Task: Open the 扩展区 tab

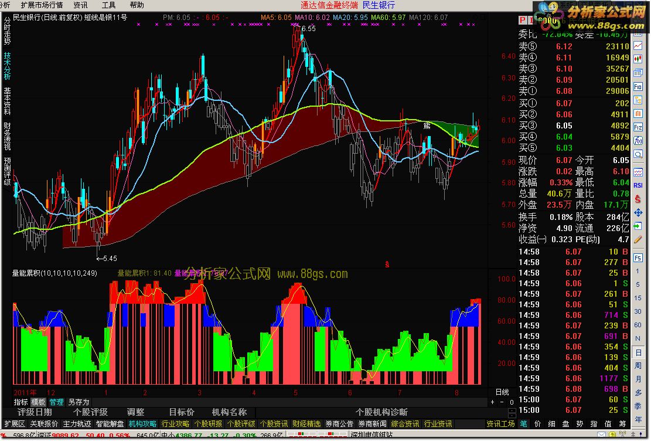Action: (15, 423)
